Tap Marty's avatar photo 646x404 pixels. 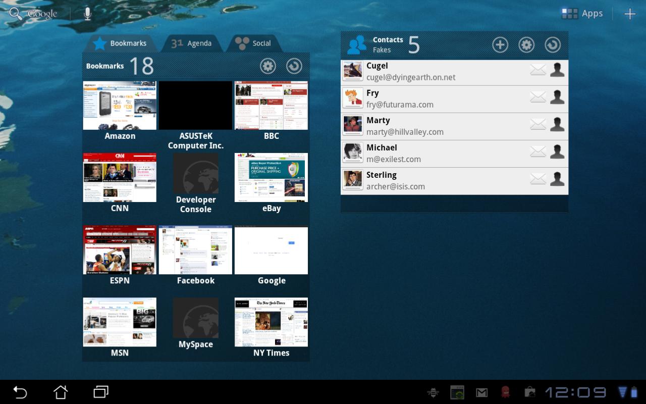(353, 125)
